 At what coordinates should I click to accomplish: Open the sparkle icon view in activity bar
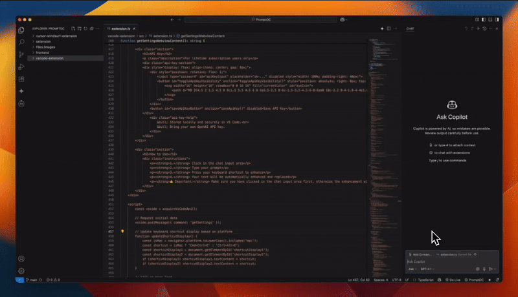coord(21,91)
